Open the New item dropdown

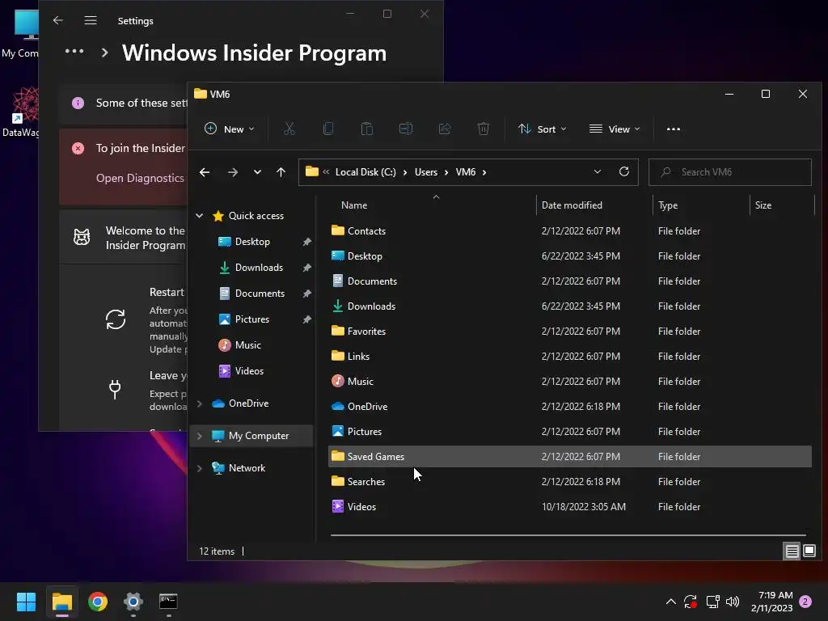pyautogui.click(x=230, y=129)
